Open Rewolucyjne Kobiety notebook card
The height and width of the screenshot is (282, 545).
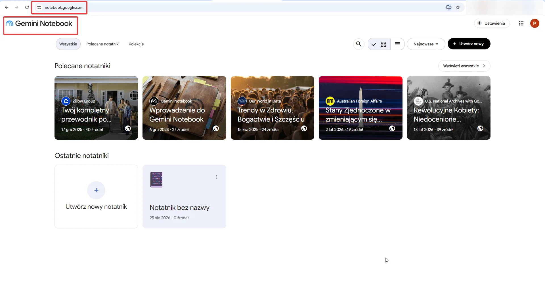click(449, 108)
